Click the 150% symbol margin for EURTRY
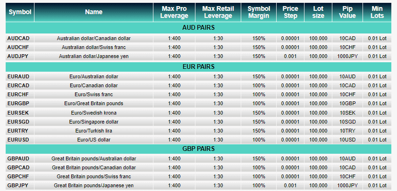The width and height of the screenshot is (397, 191). pos(259,131)
